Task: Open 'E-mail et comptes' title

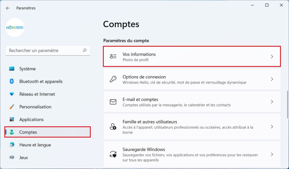Action: point(140,99)
